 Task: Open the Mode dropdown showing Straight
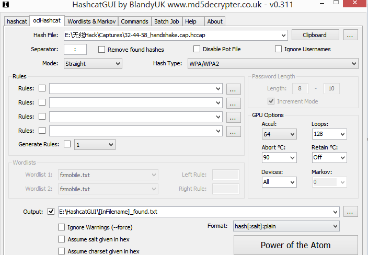[93, 64]
